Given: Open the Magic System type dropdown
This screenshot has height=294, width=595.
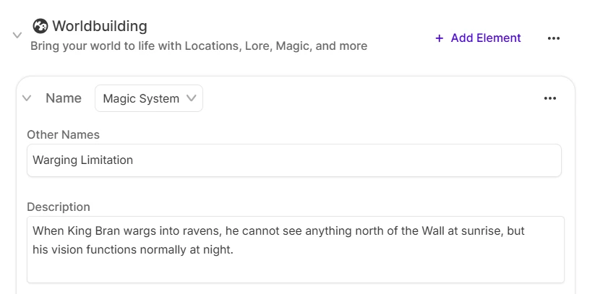Looking at the screenshot, I should click(x=149, y=98).
